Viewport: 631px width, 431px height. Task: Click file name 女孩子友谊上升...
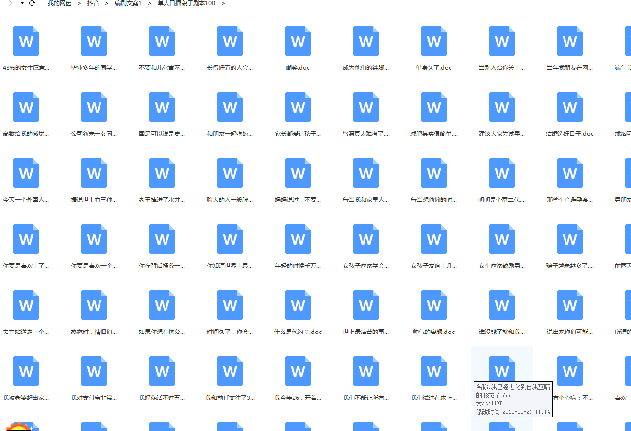click(x=434, y=266)
